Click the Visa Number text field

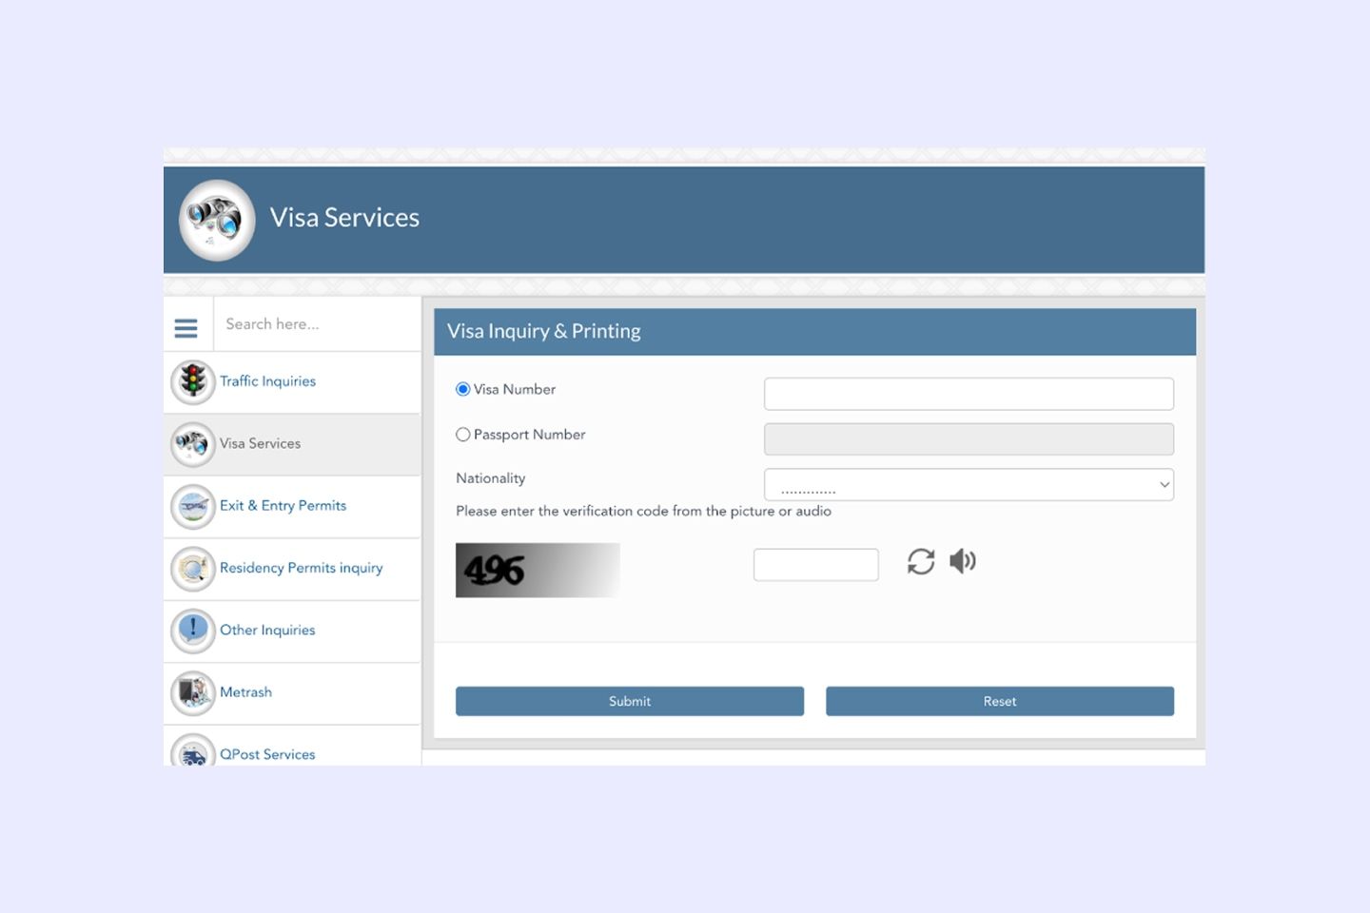click(x=968, y=394)
